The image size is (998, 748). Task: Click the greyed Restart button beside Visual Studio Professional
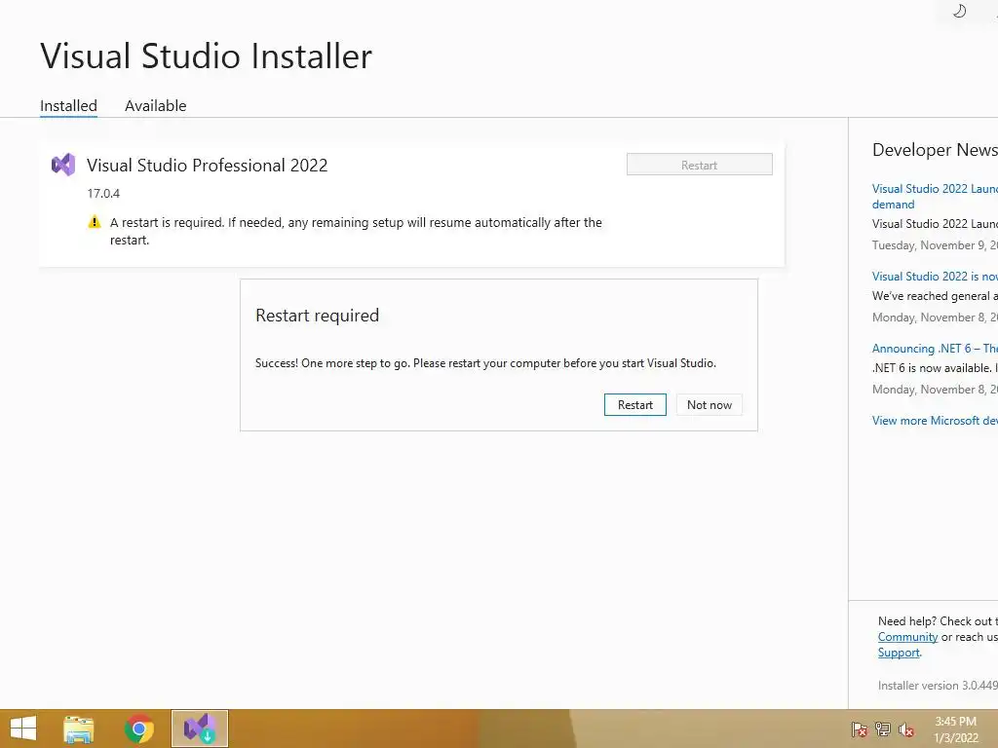[x=700, y=165]
